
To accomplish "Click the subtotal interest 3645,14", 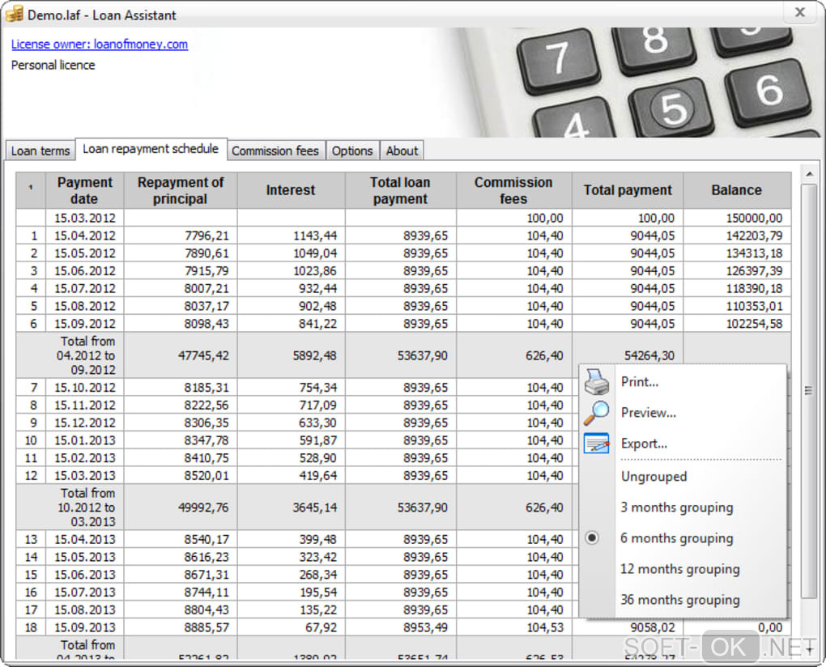I will coord(314,508).
